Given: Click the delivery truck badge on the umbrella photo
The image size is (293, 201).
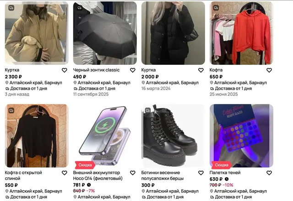Looking at the screenshot, I should point(80,8).
